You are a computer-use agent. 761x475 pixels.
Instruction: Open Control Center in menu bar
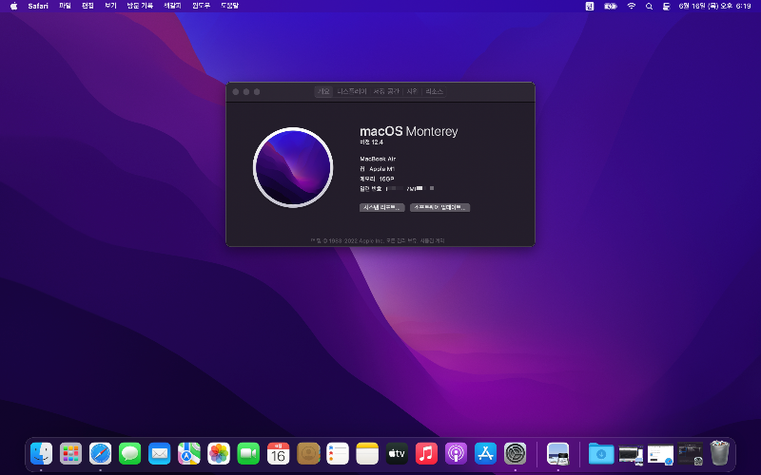click(667, 6)
